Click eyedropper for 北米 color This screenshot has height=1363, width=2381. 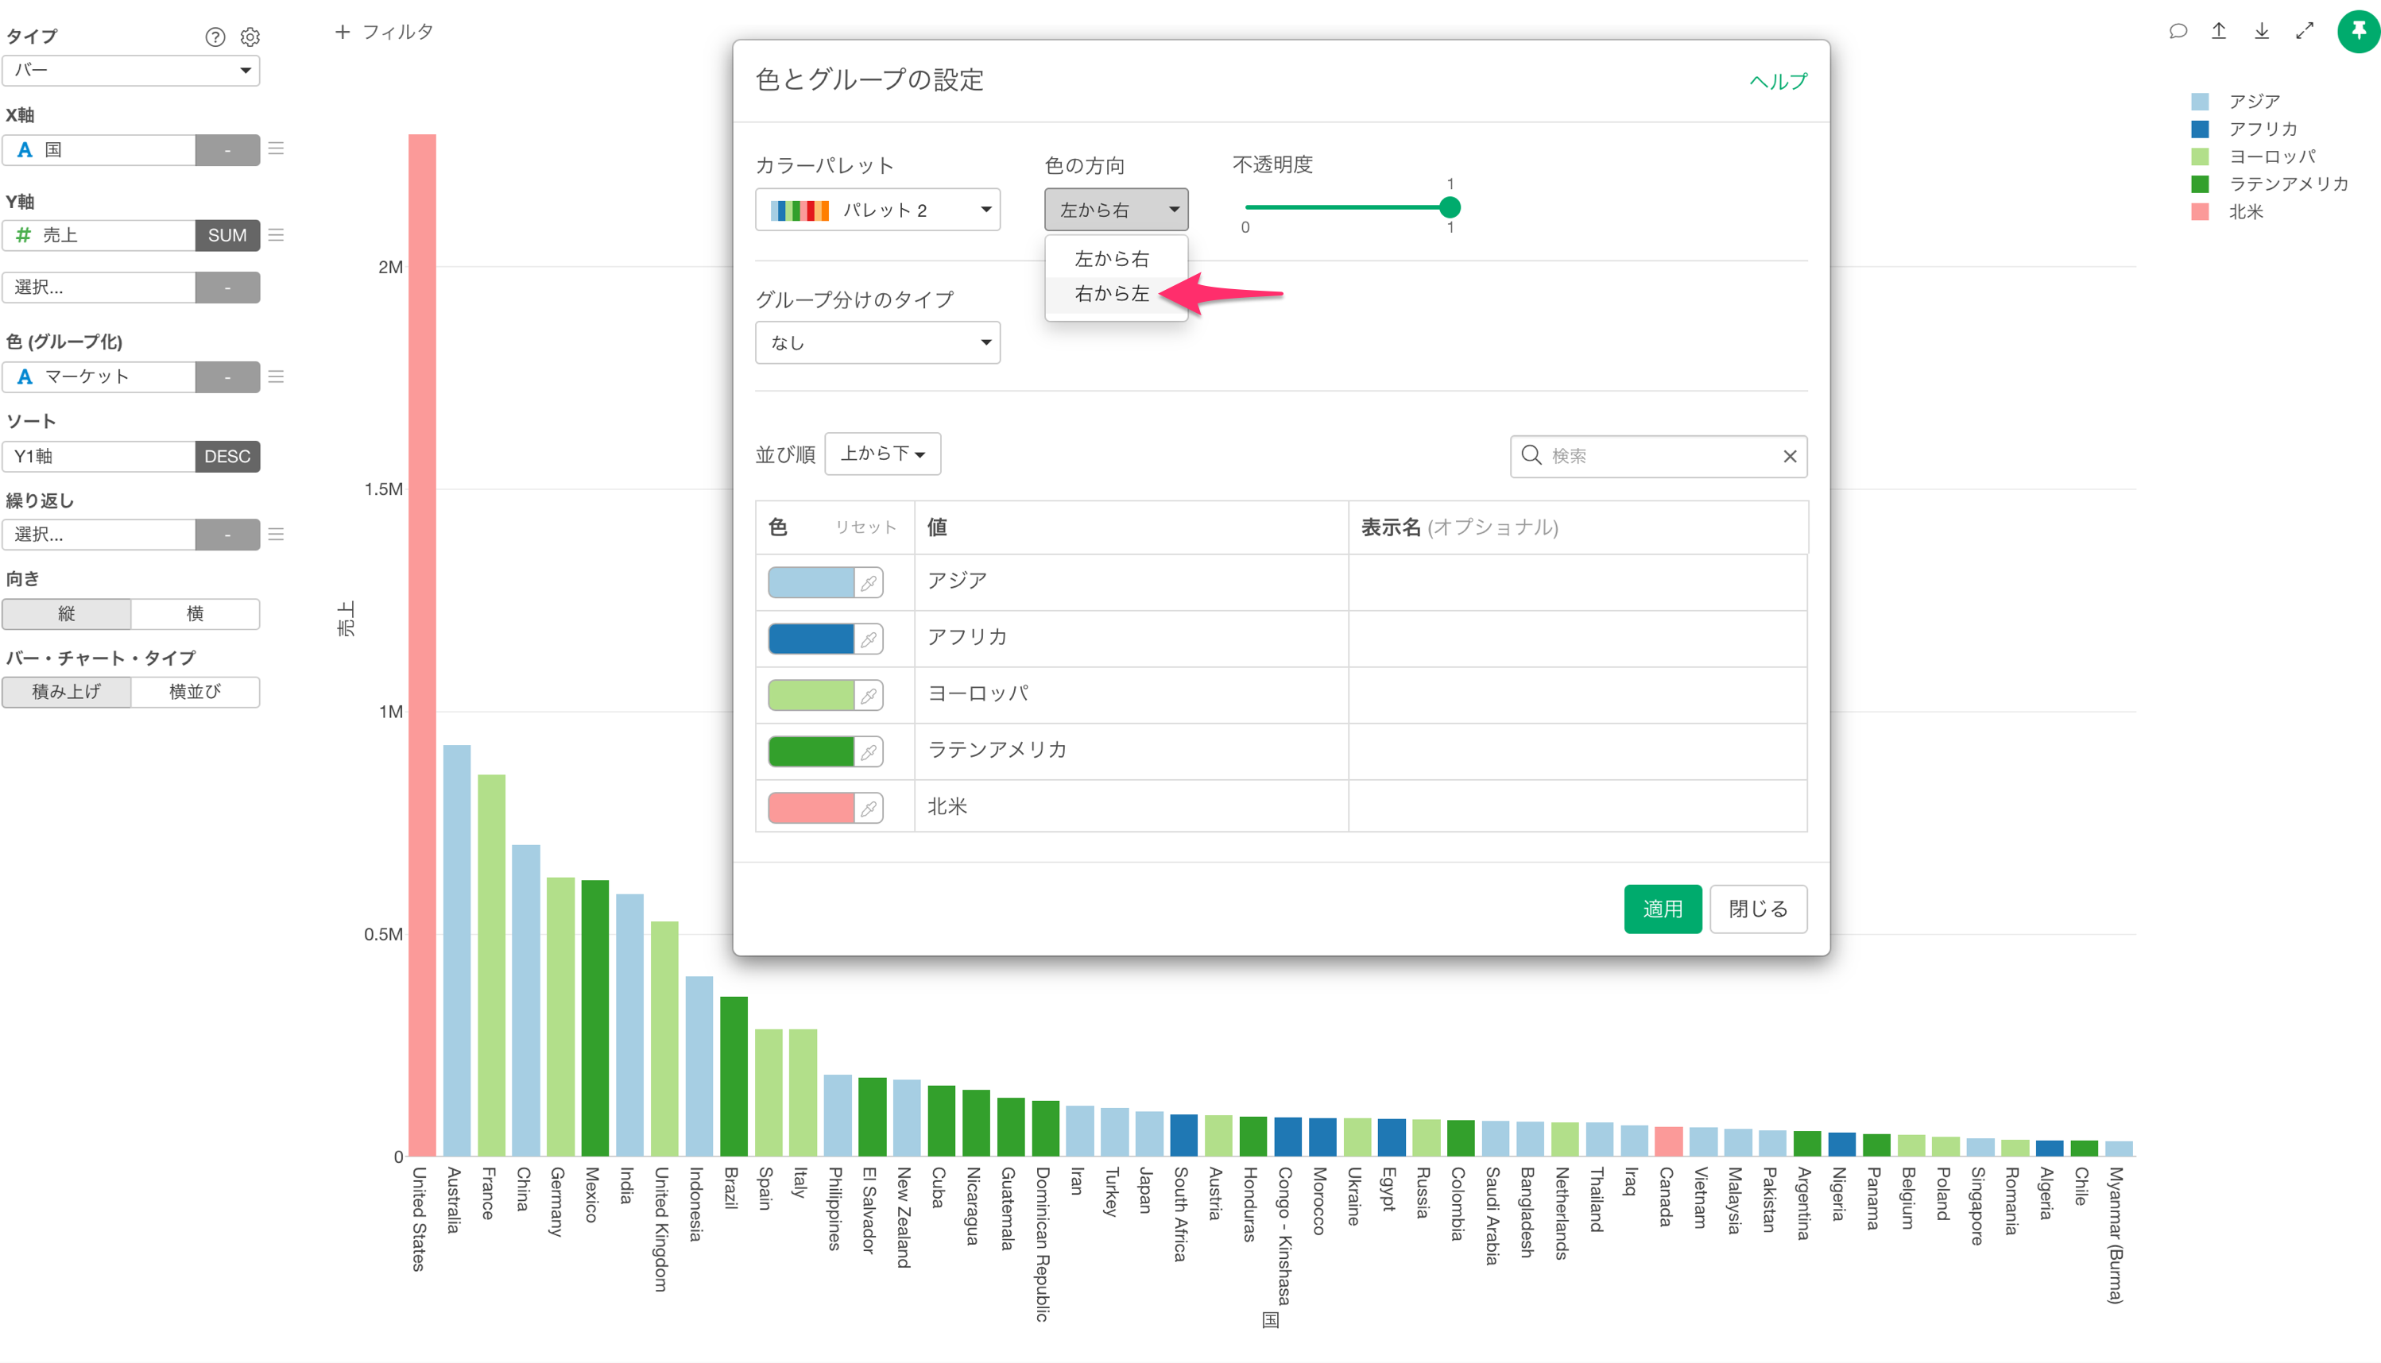coord(869,808)
